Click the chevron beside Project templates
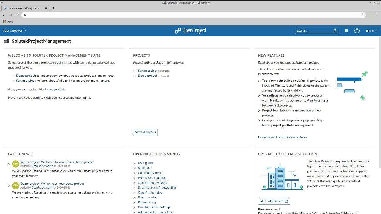This screenshot has height=214, width=381. (259, 111)
